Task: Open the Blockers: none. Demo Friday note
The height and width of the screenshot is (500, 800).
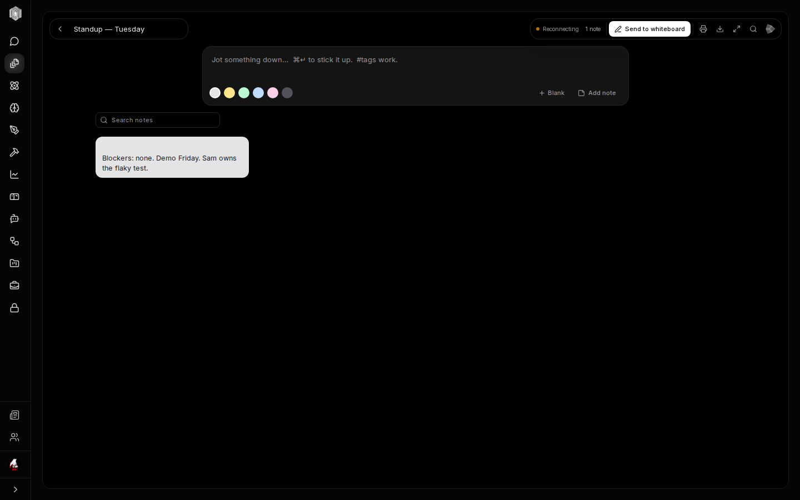Action: (172, 157)
